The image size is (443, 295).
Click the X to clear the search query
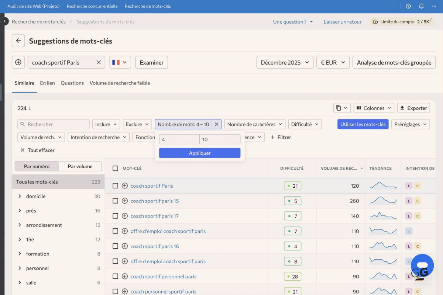point(99,62)
